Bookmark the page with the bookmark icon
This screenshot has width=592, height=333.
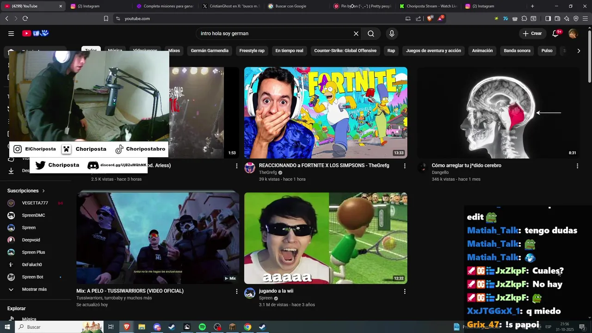click(x=106, y=18)
